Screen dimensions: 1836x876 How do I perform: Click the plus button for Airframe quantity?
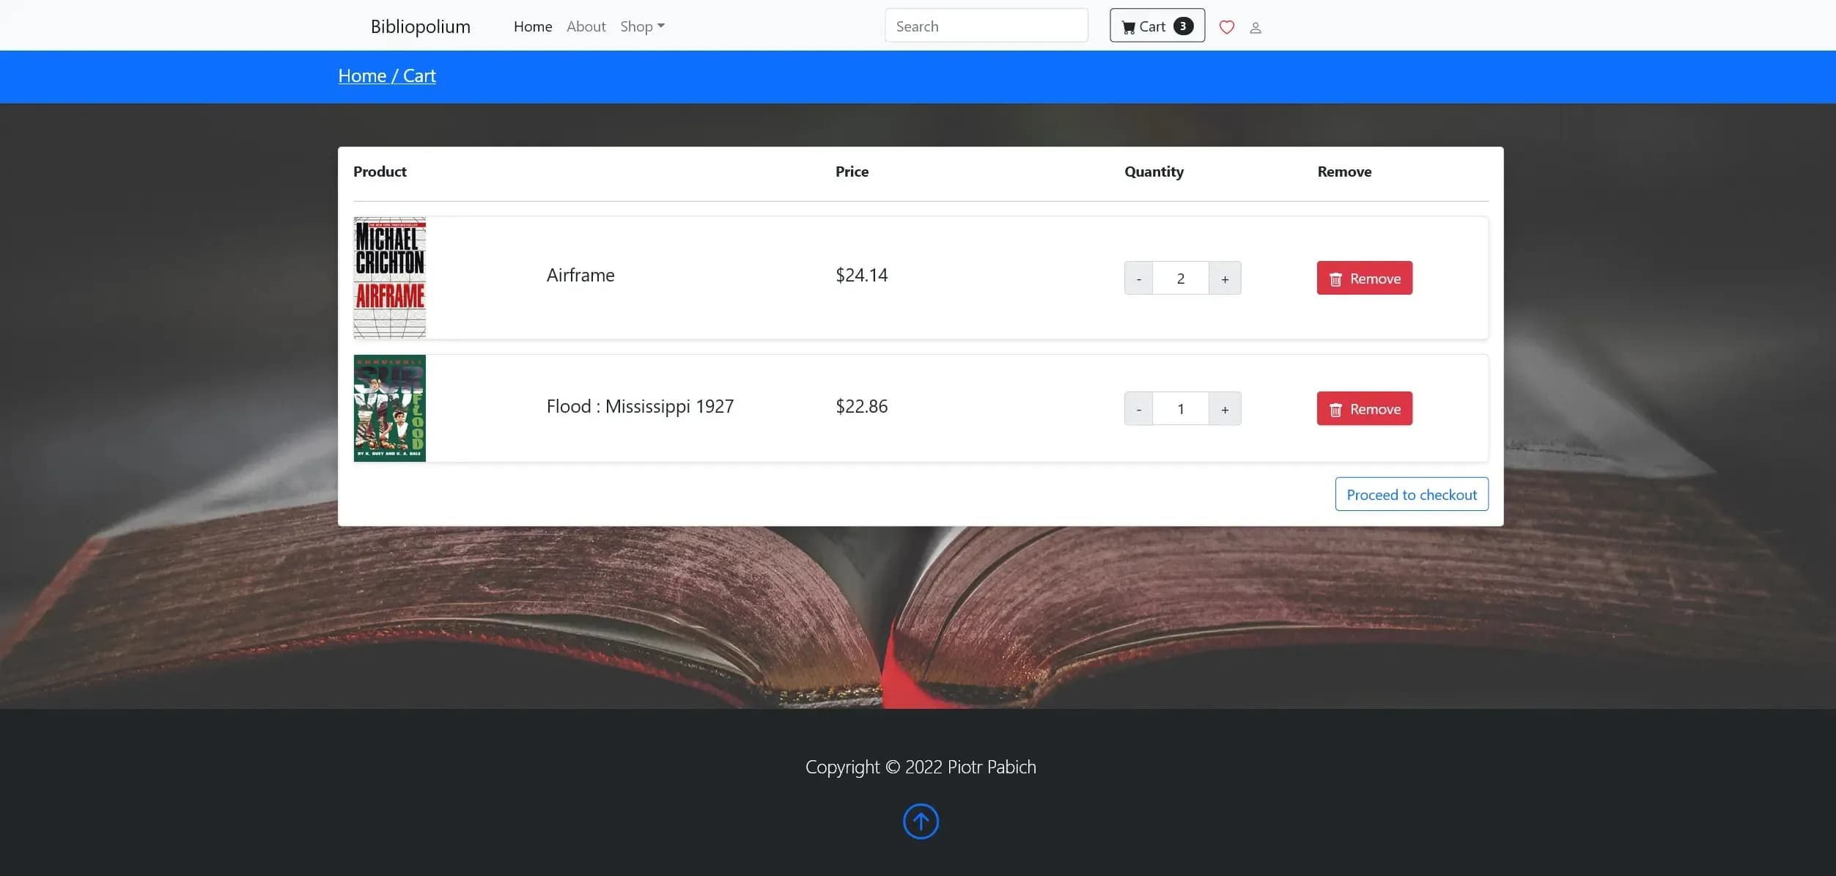click(x=1225, y=278)
